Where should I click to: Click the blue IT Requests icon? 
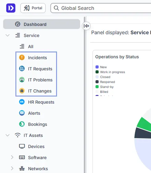[x=22, y=68]
